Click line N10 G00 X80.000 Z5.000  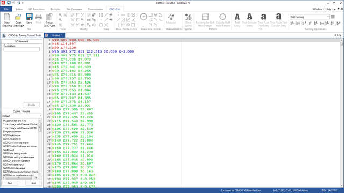tap(76, 40)
